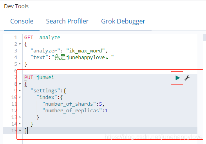Open the Grok Debugger tab
Image resolution: width=206 pixels, height=144 pixels.
(x=123, y=21)
